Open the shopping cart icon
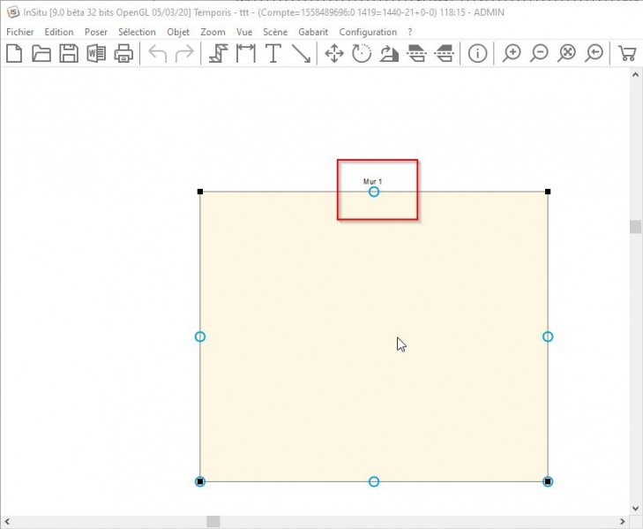643x529 pixels. (627, 54)
